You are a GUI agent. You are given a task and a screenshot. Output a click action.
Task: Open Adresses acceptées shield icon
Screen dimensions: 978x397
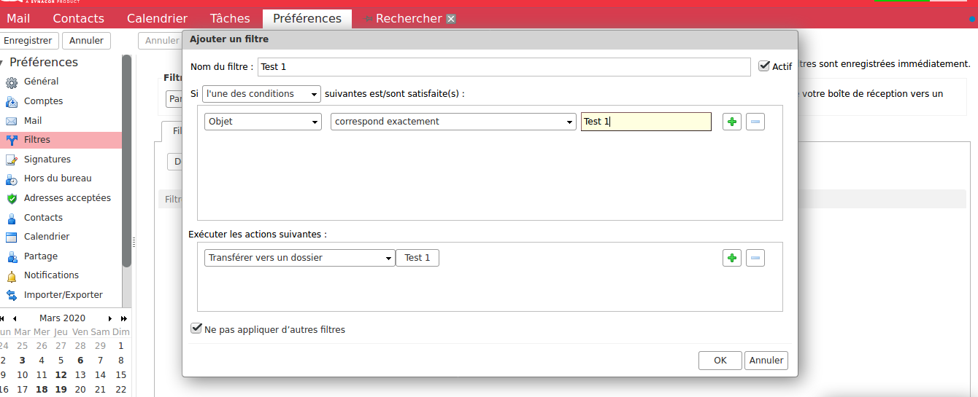12,198
